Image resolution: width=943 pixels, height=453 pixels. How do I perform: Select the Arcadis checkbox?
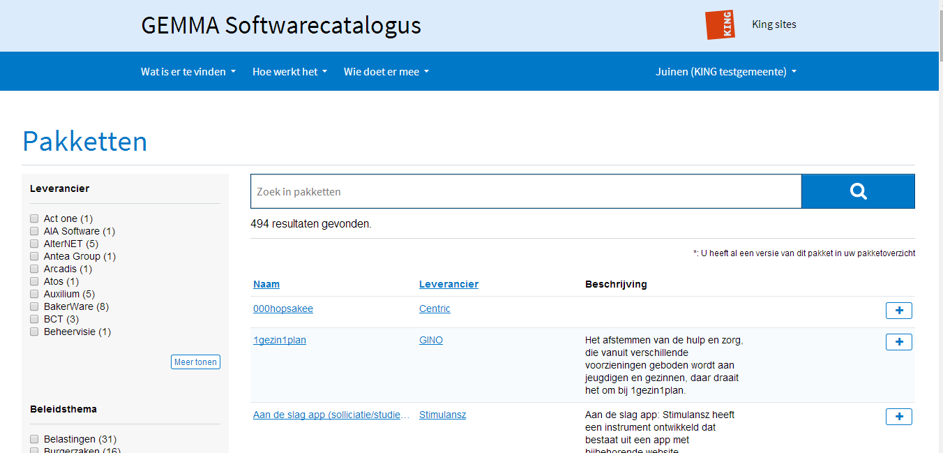point(34,269)
